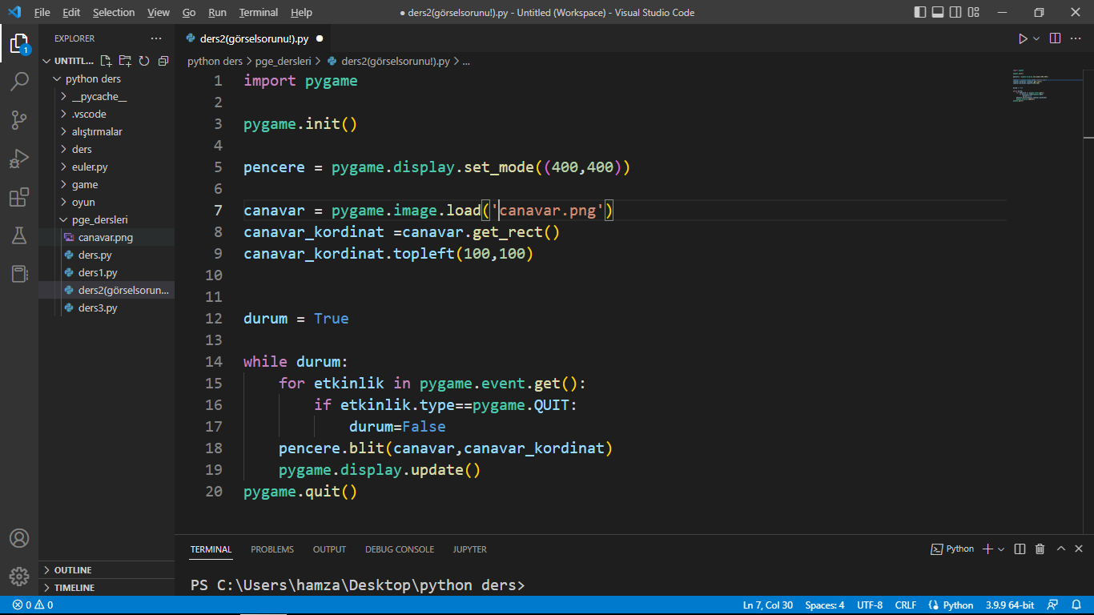Open the Source Control view

pos(19,120)
